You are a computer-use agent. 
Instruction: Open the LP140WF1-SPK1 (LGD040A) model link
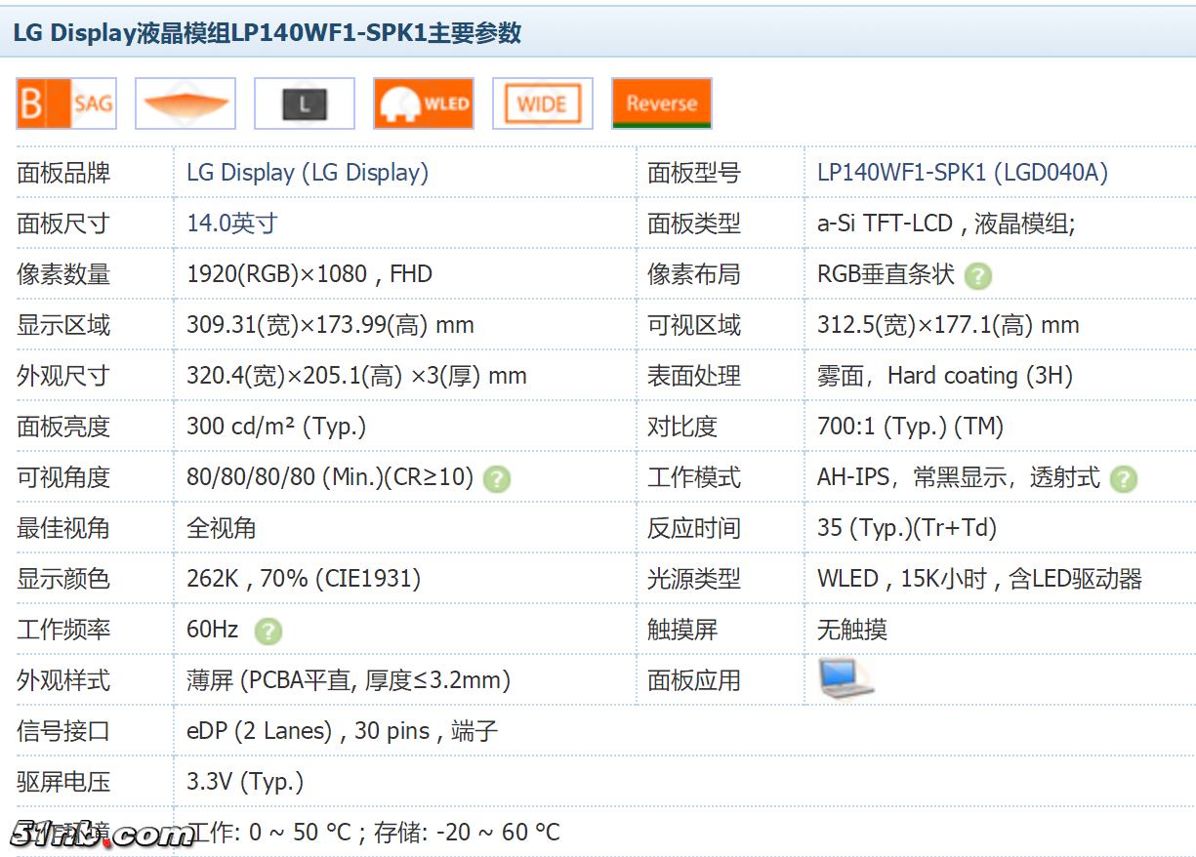[963, 173]
